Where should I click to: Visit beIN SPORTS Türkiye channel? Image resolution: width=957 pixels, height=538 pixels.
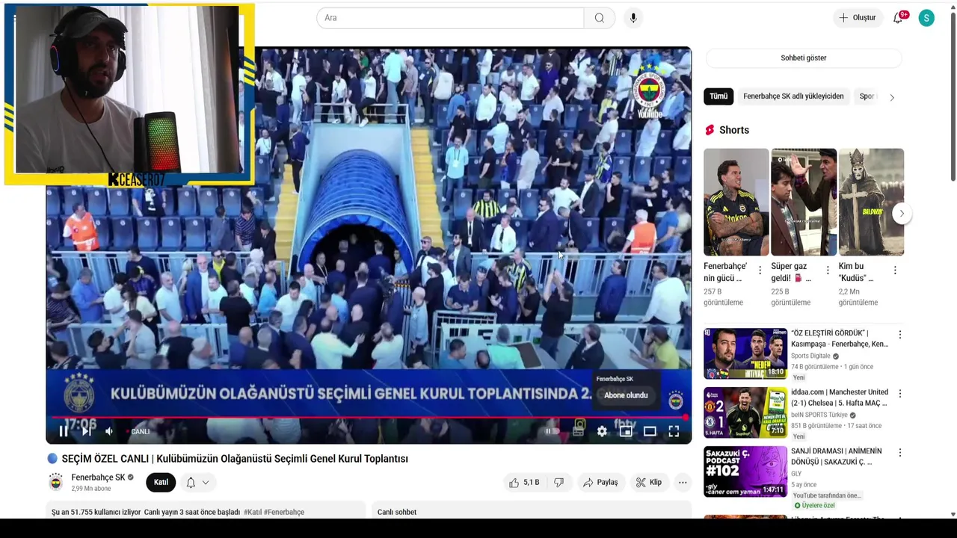pos(819,415)
